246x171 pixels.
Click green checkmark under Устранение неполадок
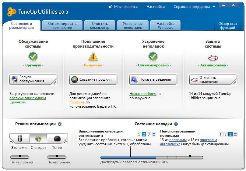pos(153,56)
